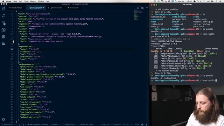The image size is (224, 126).
Task: Click the "scripts" key line in editor
Action: point(24,31)
